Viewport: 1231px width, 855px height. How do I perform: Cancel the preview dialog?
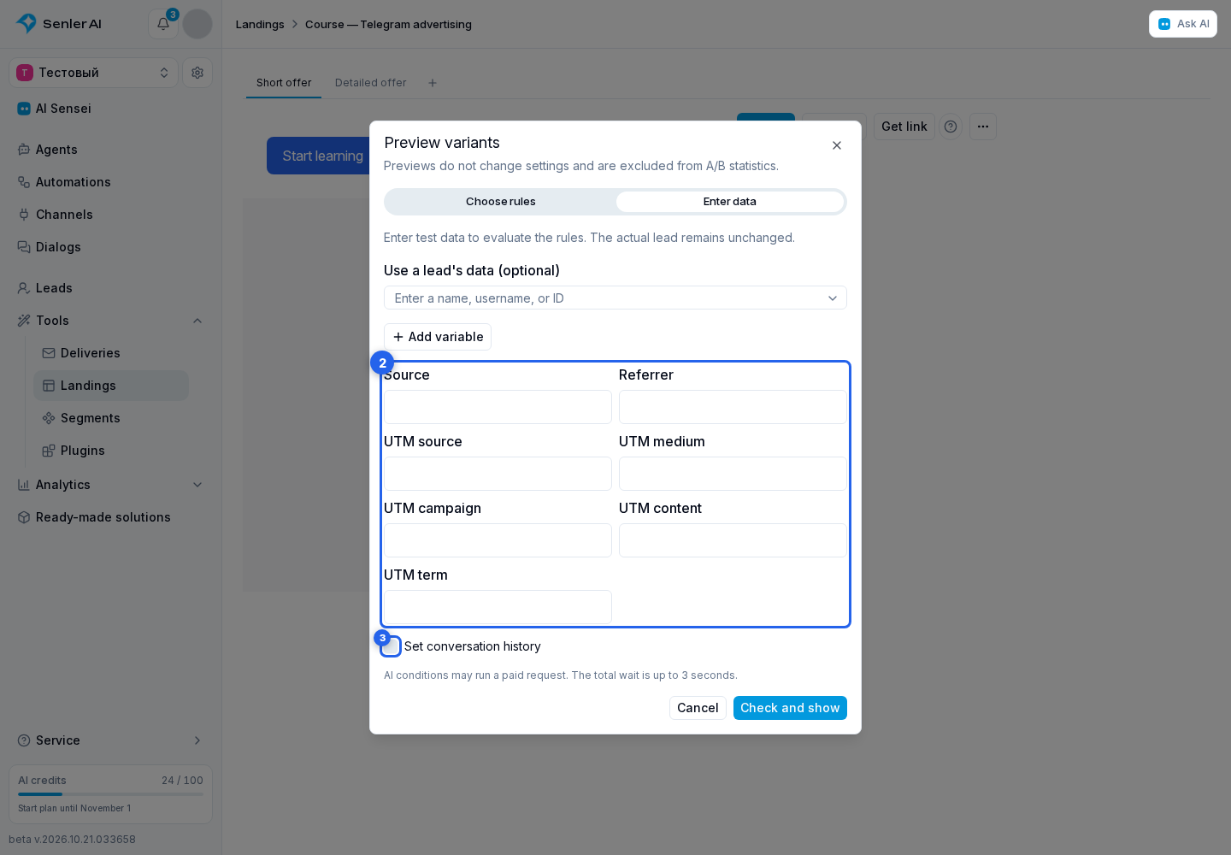[x=698, y=708]
